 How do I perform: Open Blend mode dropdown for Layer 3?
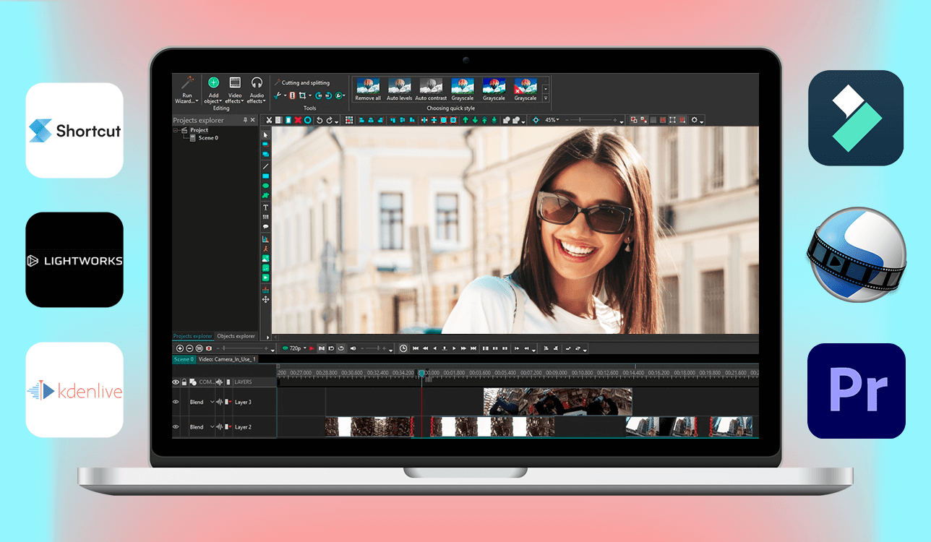click(x=212, y=402)
